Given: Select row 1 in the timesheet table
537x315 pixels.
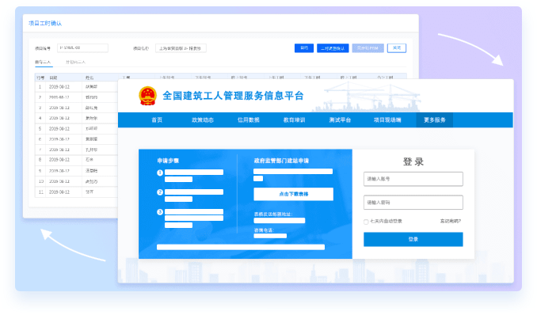Looking at the screenshot, I should pyautogui.click(x=76, y=86).
